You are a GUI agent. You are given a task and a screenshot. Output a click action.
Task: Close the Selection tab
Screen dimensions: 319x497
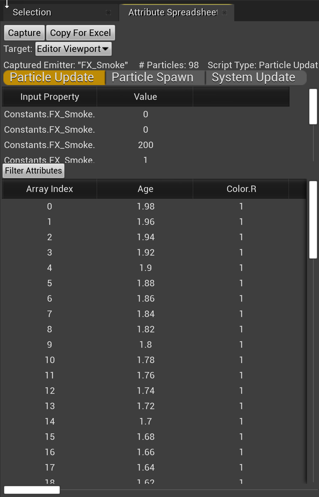point(108,13)
